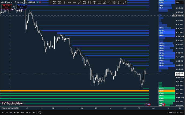Screen dimensions: 185x115
Task: Click the red SELL 4,020.04 button
Action: (x=6, y=6)
